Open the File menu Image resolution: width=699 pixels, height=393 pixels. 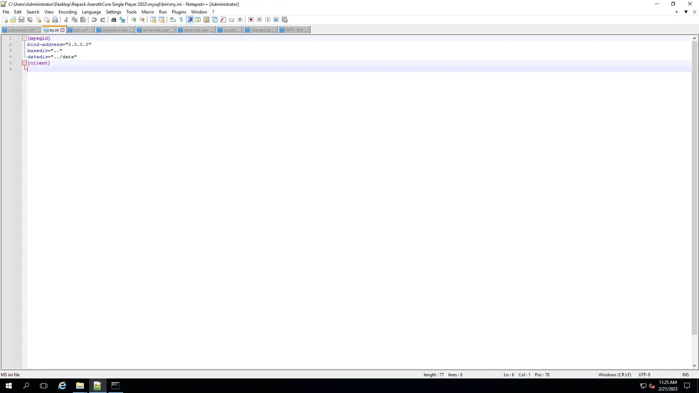[x=6, y=12]
